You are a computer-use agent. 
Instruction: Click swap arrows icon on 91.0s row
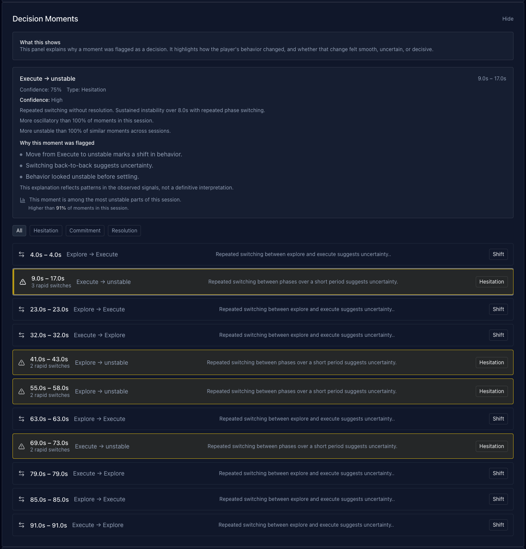coord(21,525)
